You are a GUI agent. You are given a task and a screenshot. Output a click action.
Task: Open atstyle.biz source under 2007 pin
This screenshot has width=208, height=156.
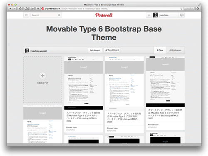pos(111,131)
